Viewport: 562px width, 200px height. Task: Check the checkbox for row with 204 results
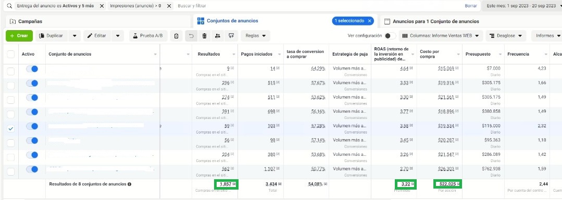(11, 157)
